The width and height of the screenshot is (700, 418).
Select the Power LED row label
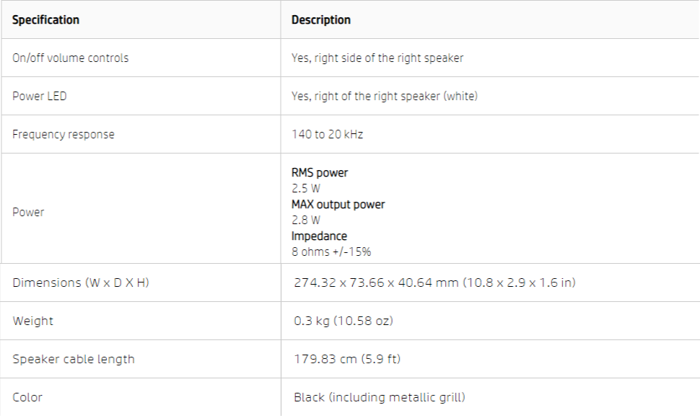[x=39, y=96]
